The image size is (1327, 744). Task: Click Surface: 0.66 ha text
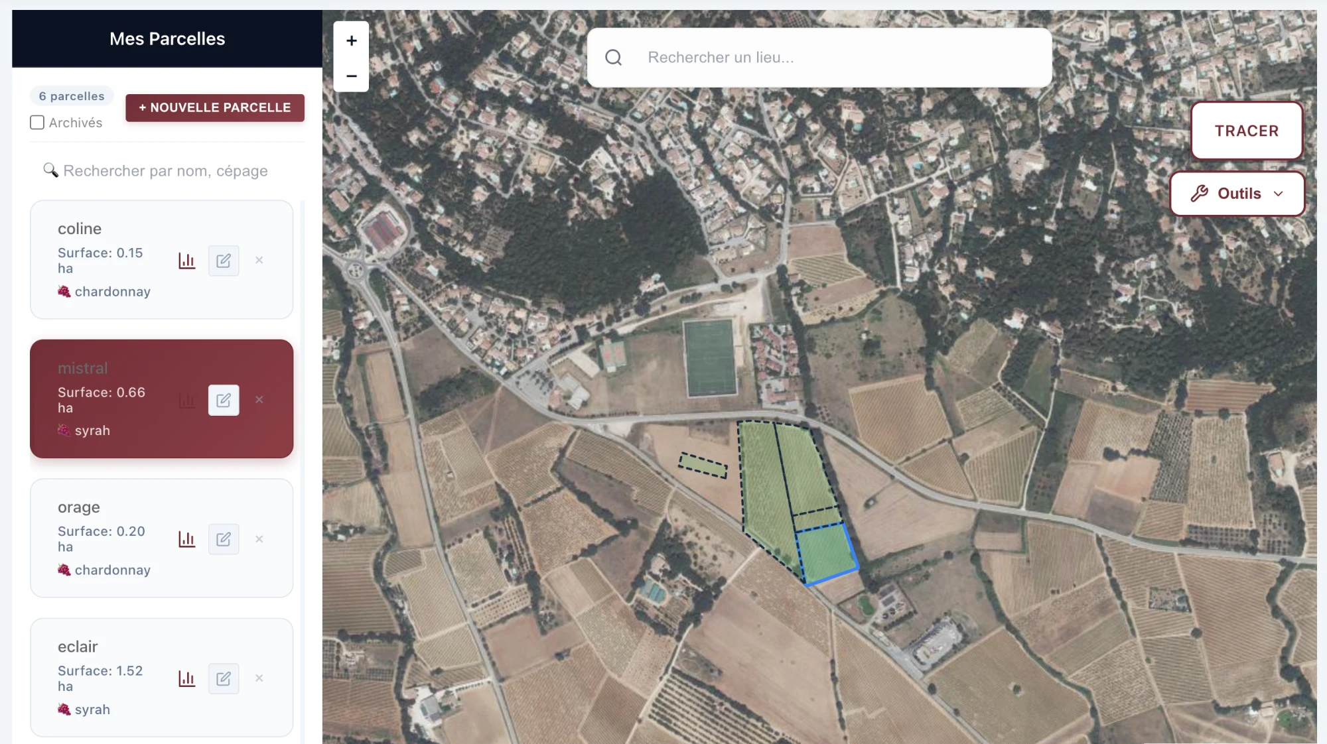102,400
